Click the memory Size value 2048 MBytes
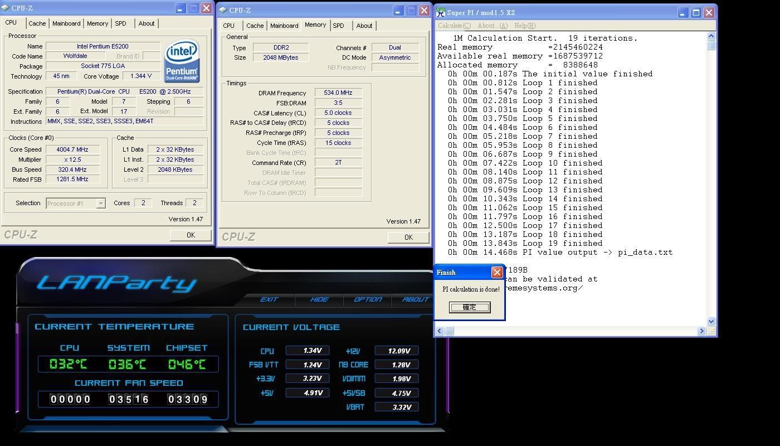Viewport: 780px width, 446px height. point(281,57)
